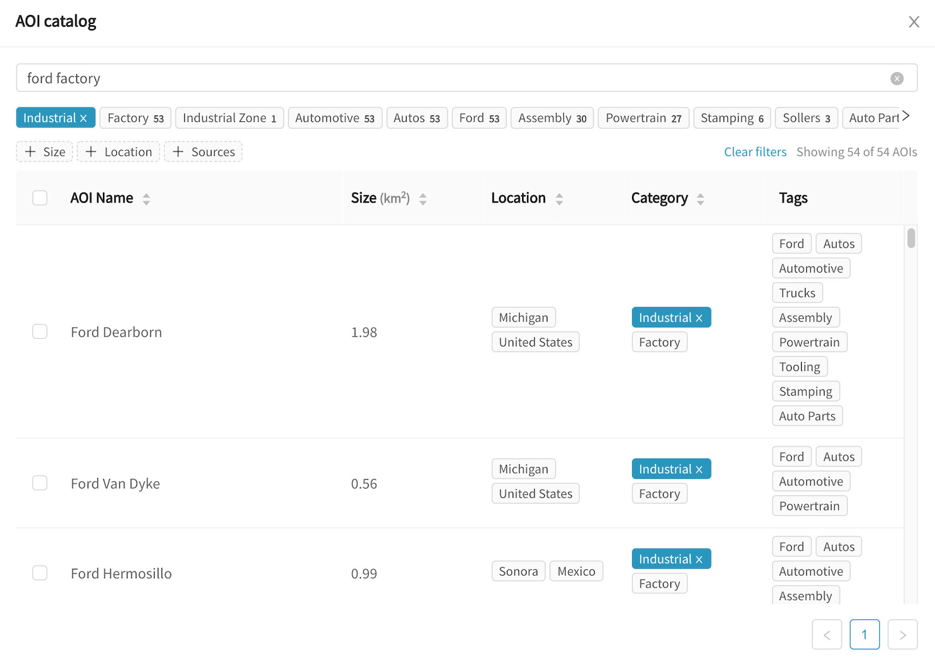Click the Sonora location tag
This screenshot has width=935, height=659.
tap(518, 571)
